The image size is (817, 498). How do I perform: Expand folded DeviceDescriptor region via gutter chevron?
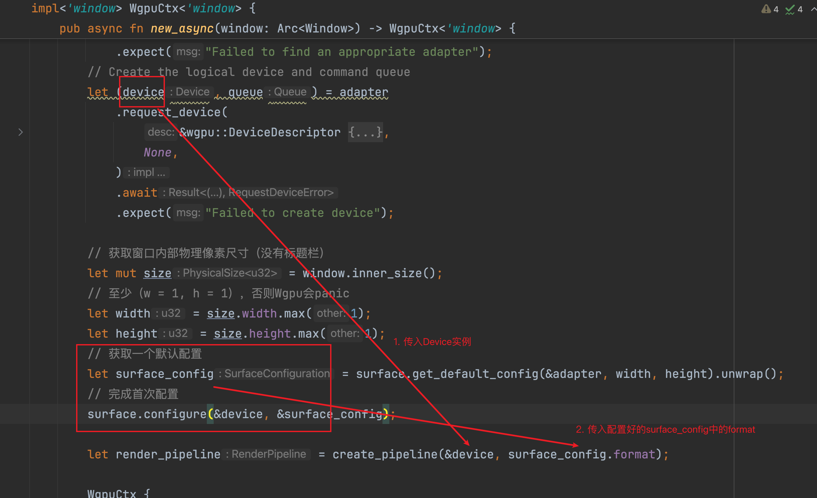20,132
